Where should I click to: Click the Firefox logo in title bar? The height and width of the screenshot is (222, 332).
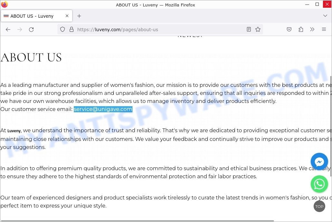point(4,4)
